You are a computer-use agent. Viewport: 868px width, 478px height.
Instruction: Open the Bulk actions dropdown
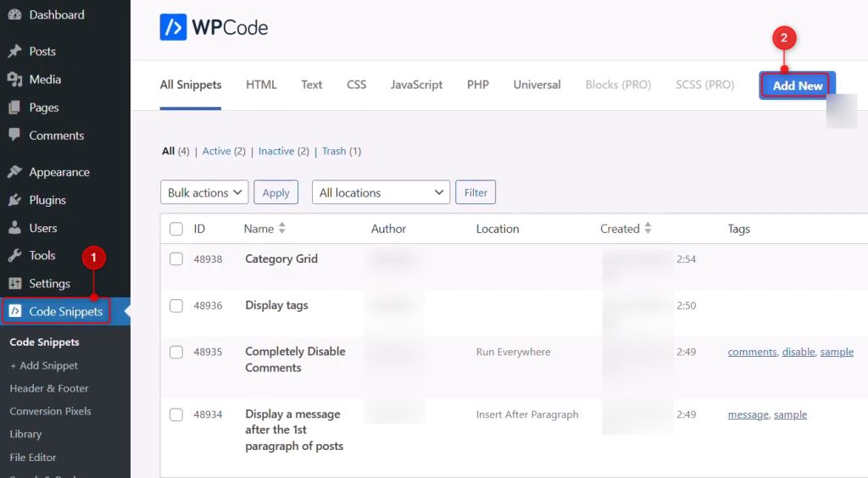(204, 192)
